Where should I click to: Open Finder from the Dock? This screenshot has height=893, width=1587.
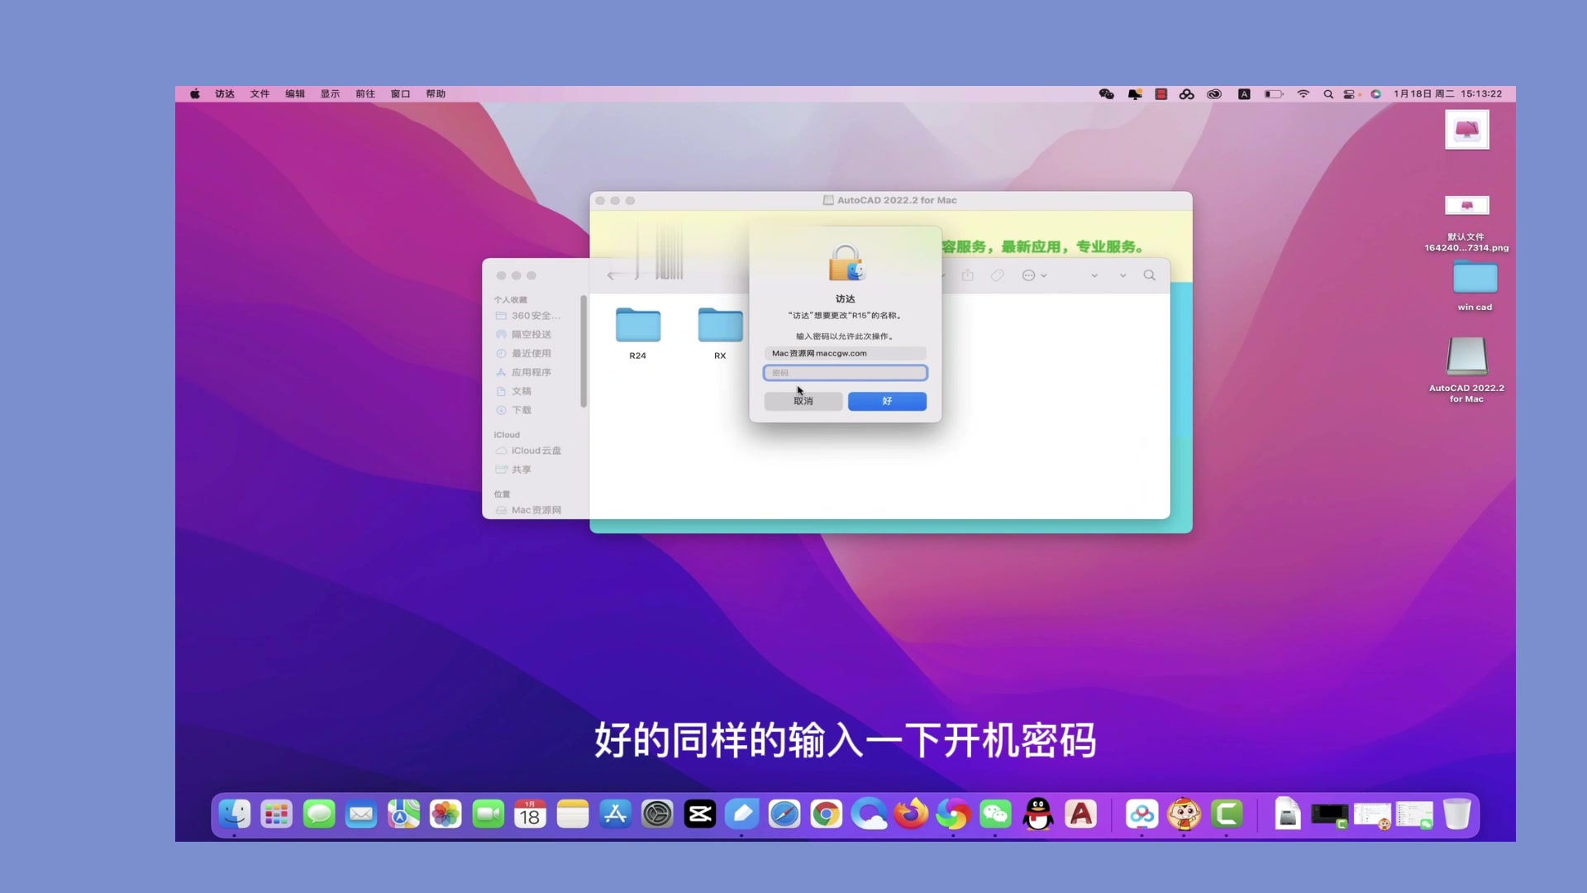pos(235,814)
